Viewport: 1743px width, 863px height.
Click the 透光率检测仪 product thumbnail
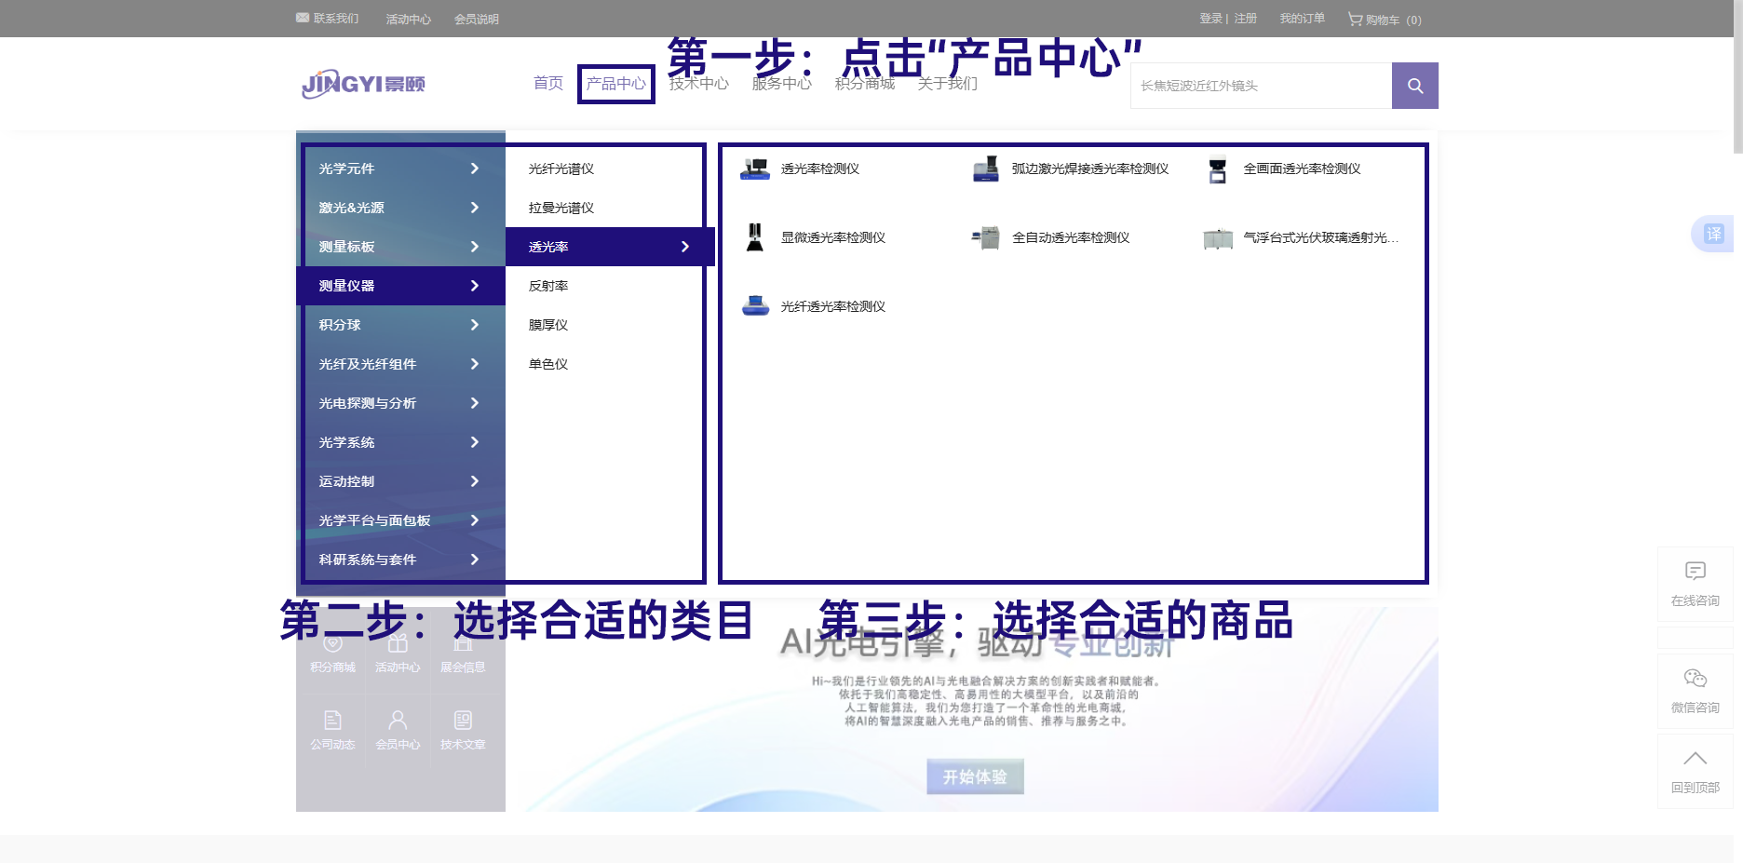[754, 169]
